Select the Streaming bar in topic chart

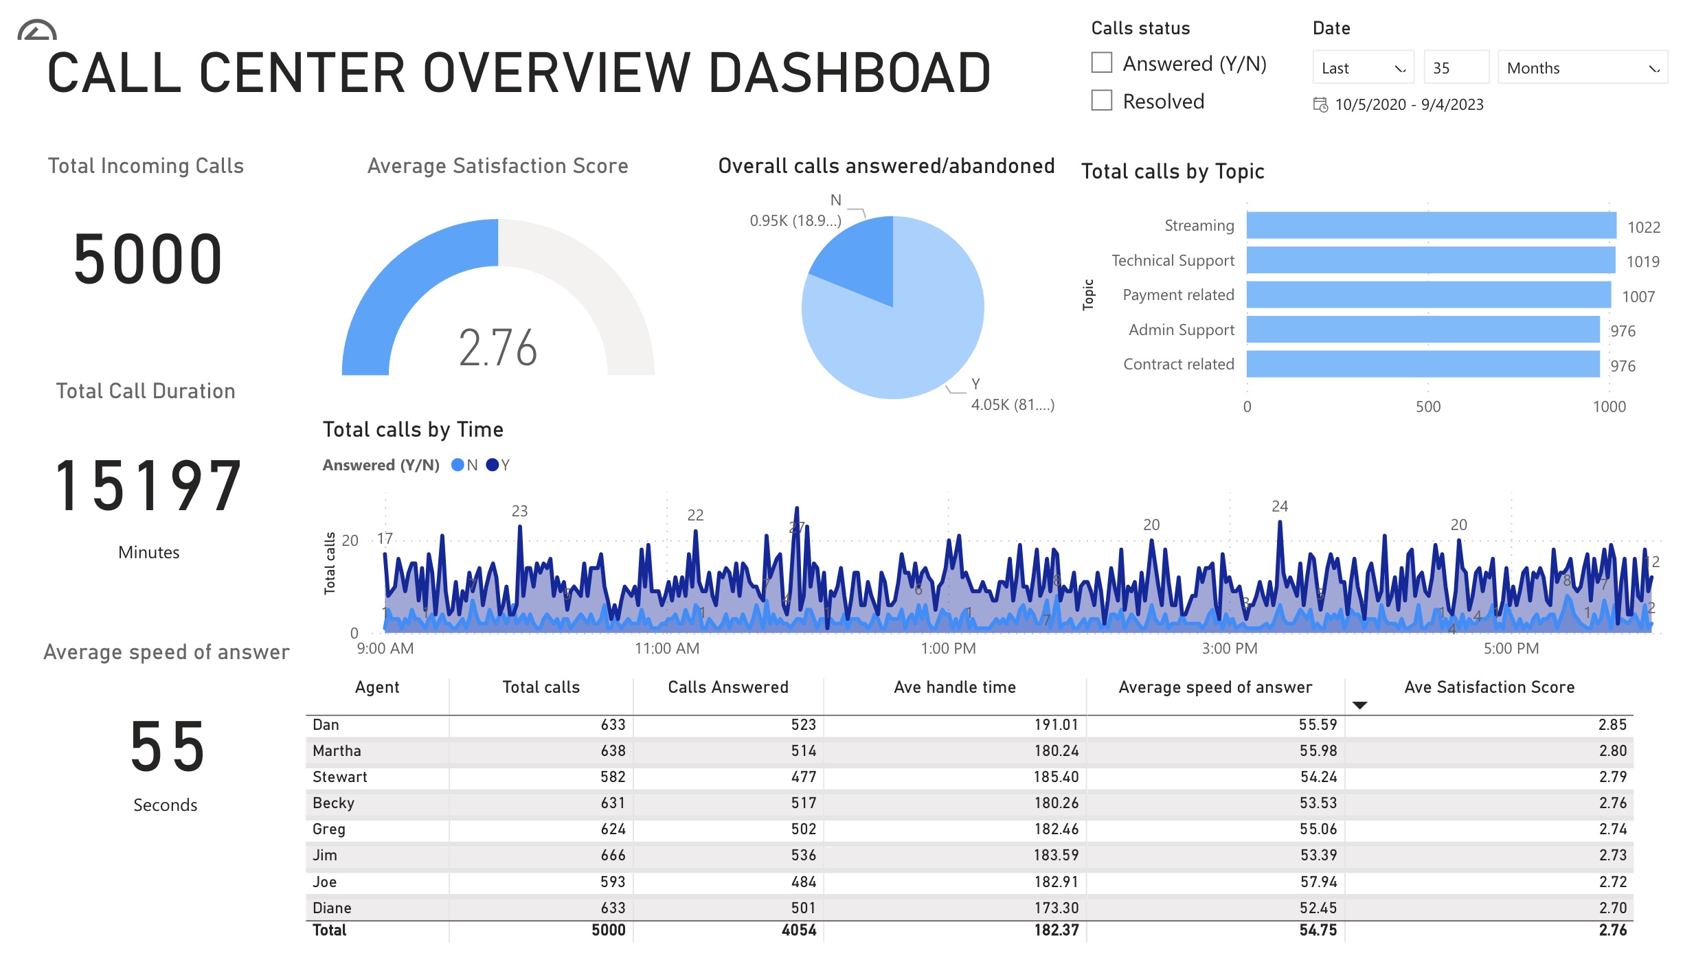[1430, 225]
